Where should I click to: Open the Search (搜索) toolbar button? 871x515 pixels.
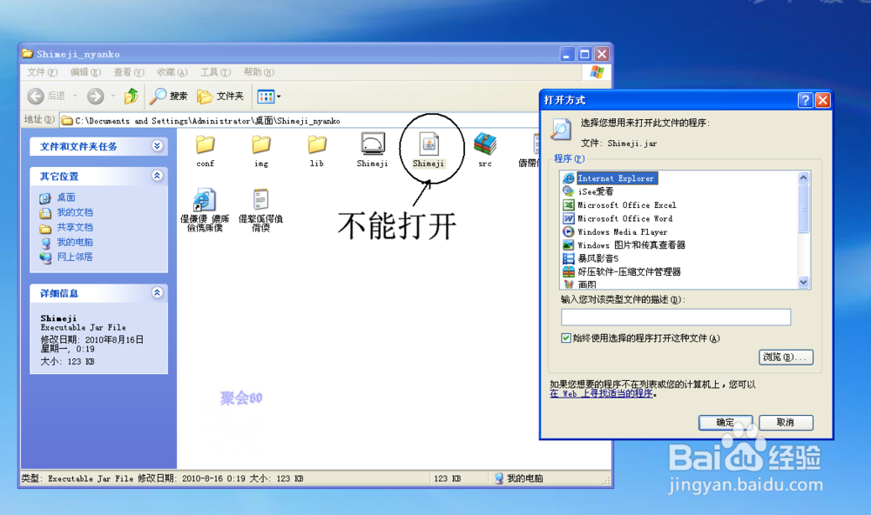(x=169, y=96)
